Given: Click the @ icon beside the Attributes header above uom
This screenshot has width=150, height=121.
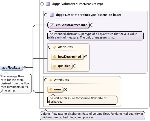Looking at the screenshot, I should [51, 80].
